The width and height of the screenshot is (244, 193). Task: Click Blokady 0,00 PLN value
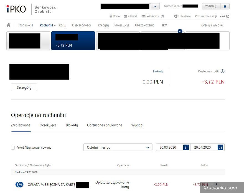[153, 82]
